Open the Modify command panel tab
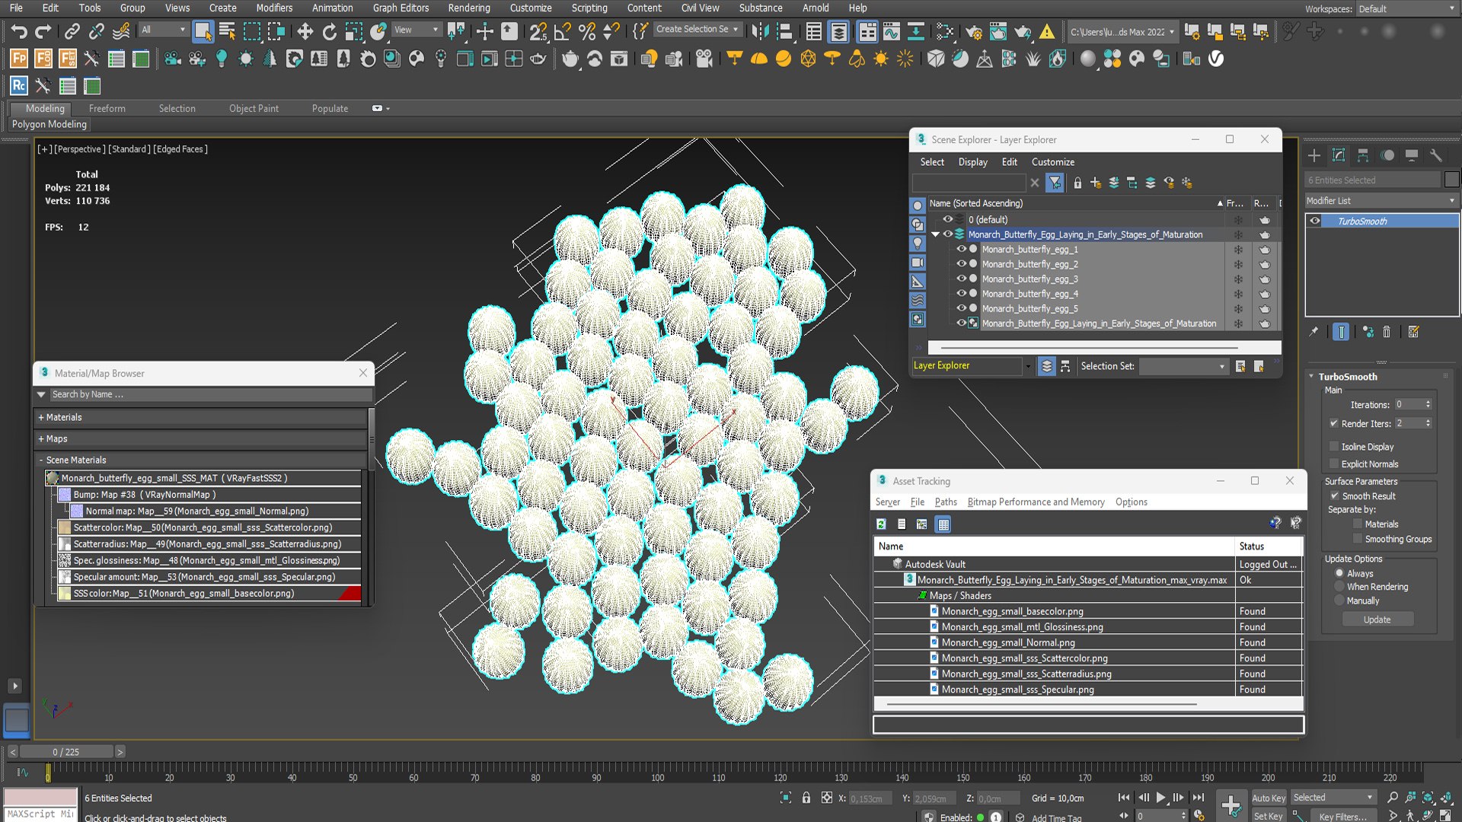 click(1339, 155)
